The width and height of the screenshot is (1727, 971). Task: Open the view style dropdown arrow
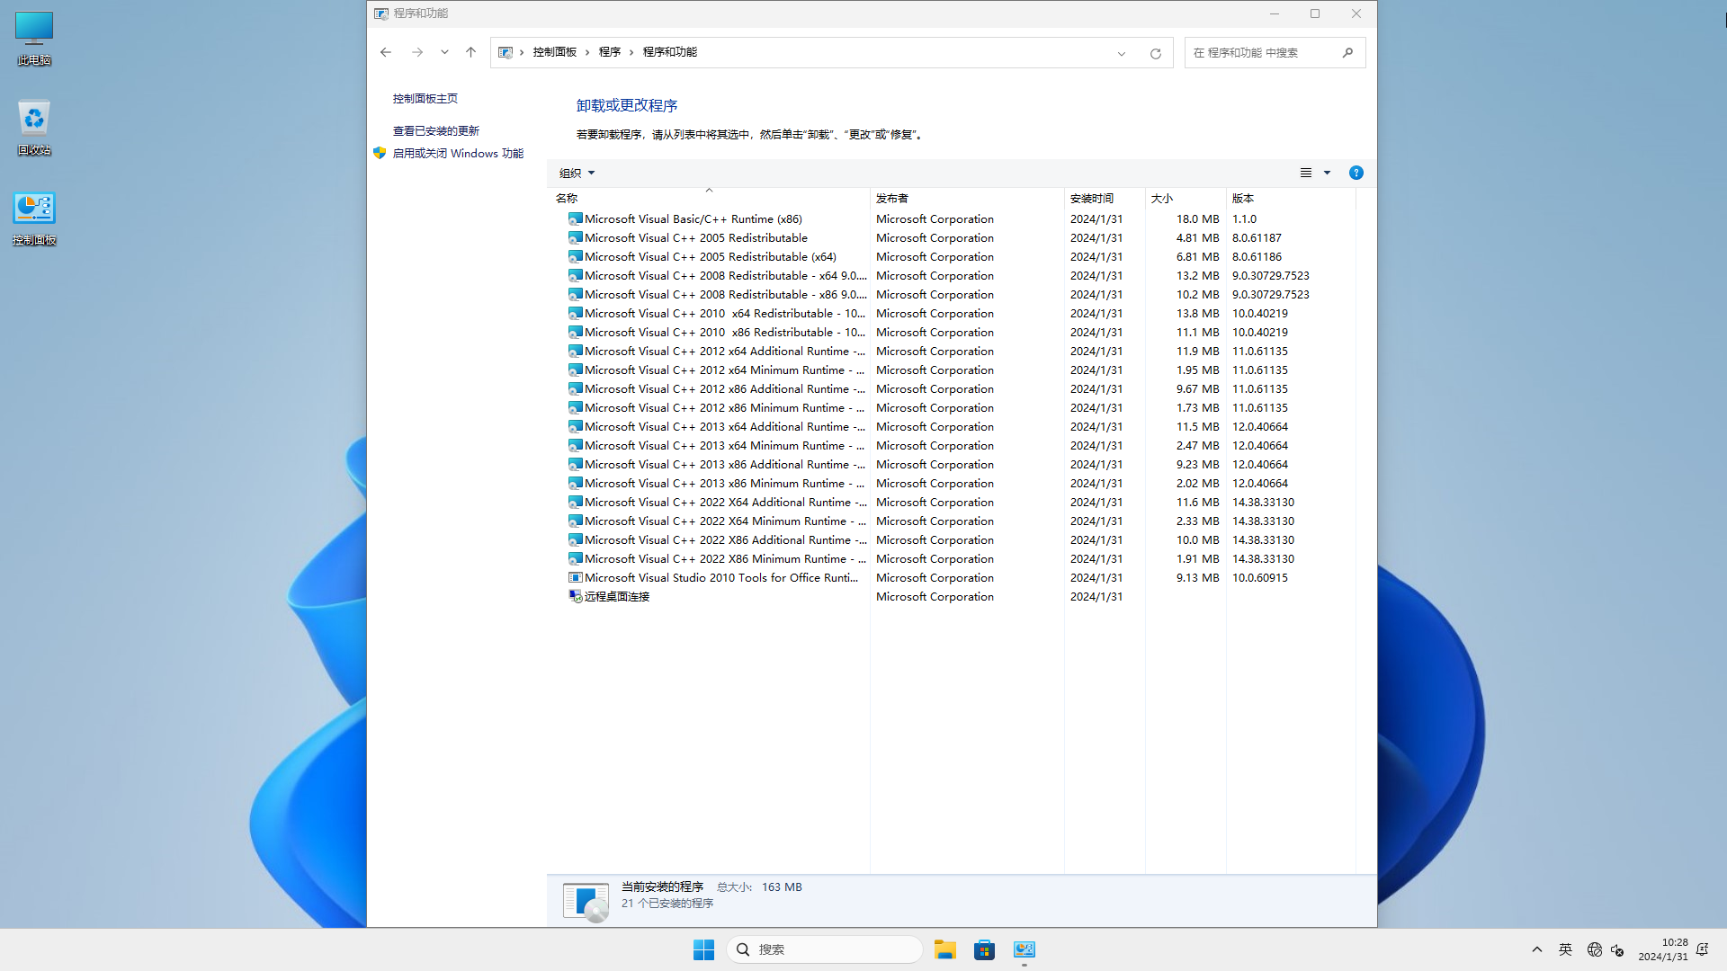[1326, 172]
